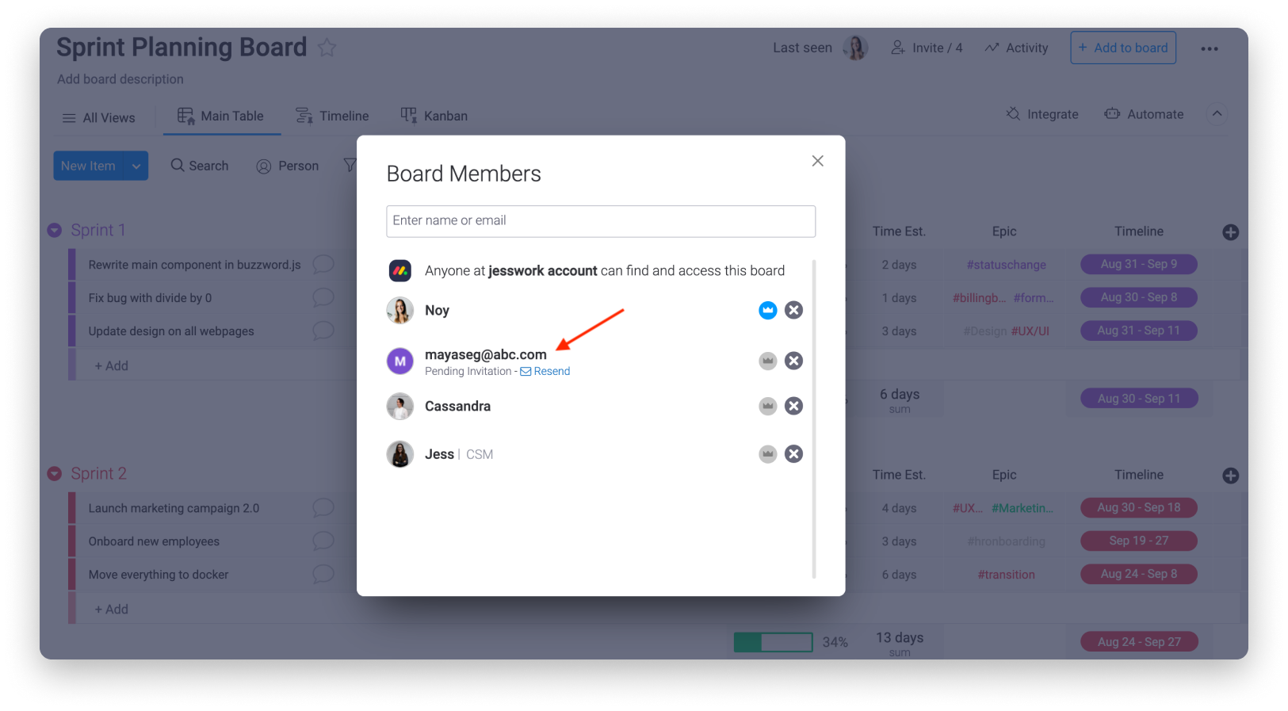This screenshot has height=711, width=1288.
Task: Open updates for Onboard new employees
Action: pyautogui.click(x=323, y=541)
